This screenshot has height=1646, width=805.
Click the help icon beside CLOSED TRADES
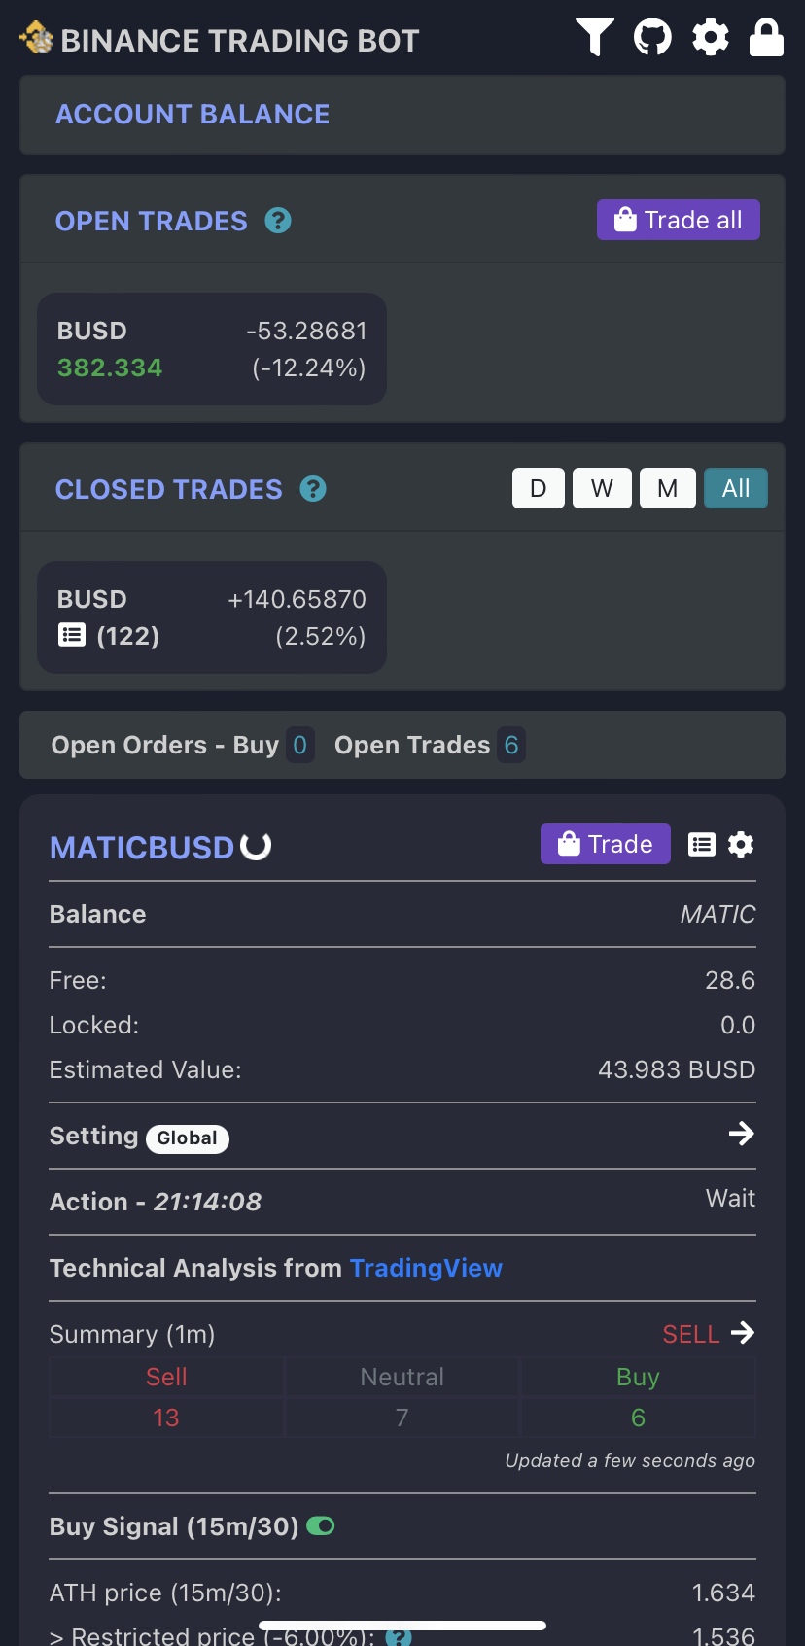click(x=312, y=489)
